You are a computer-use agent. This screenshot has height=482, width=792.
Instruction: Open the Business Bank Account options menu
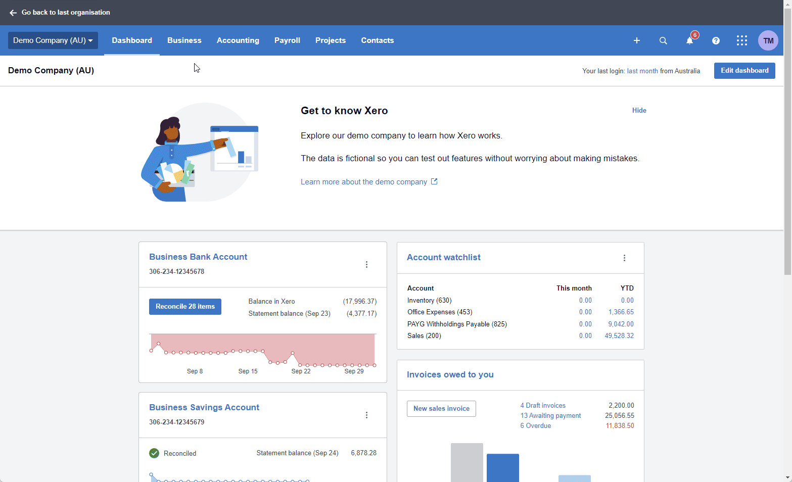pos(366,264)
